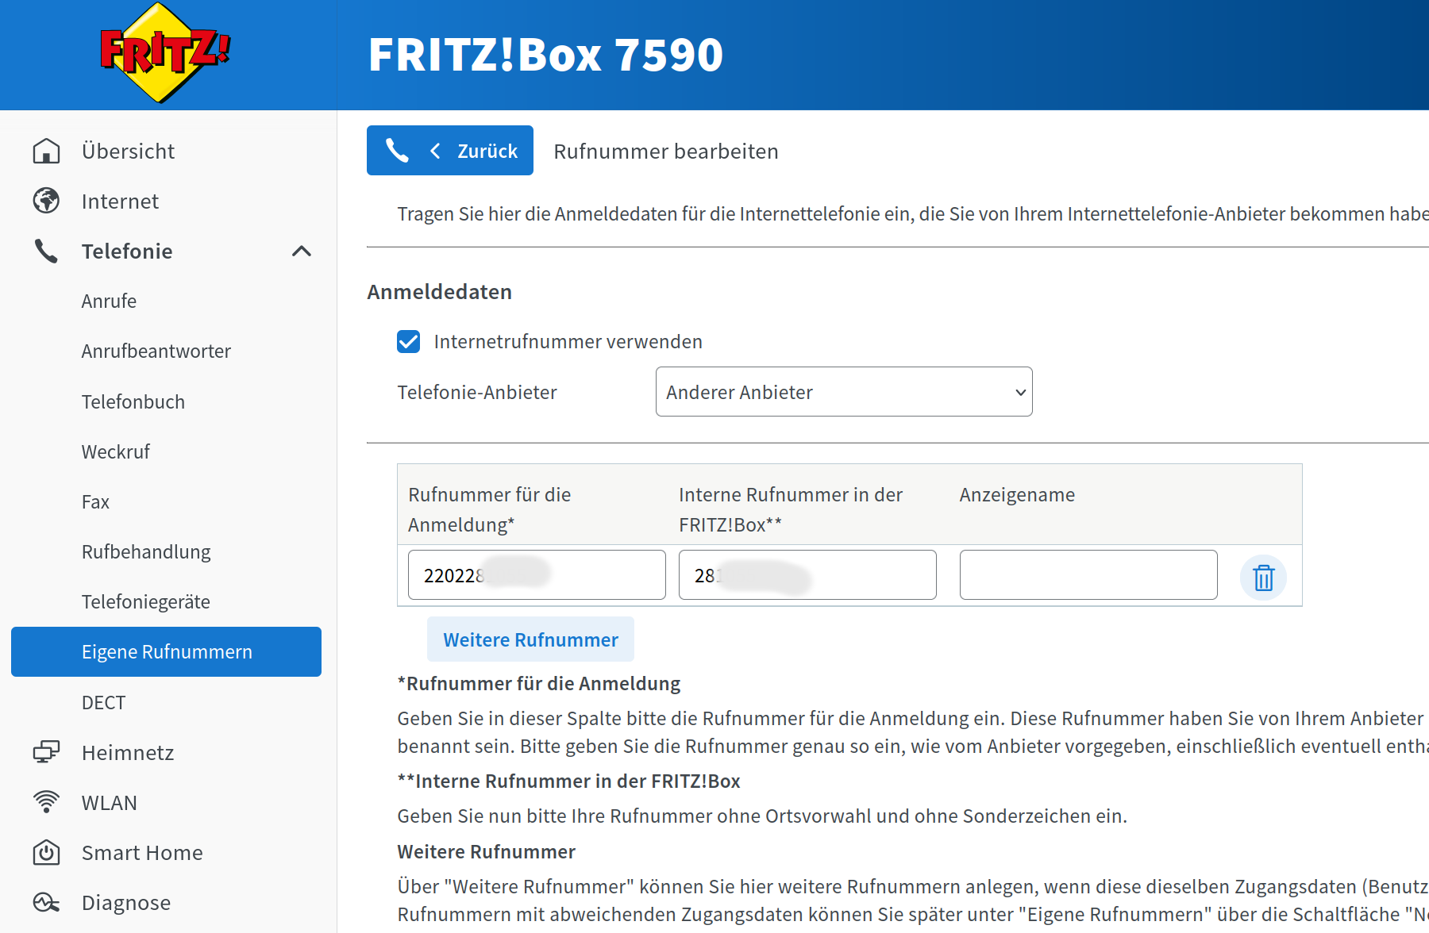Click the Internet globe icon
This screenshot has height=933, width=1429.
46,201
